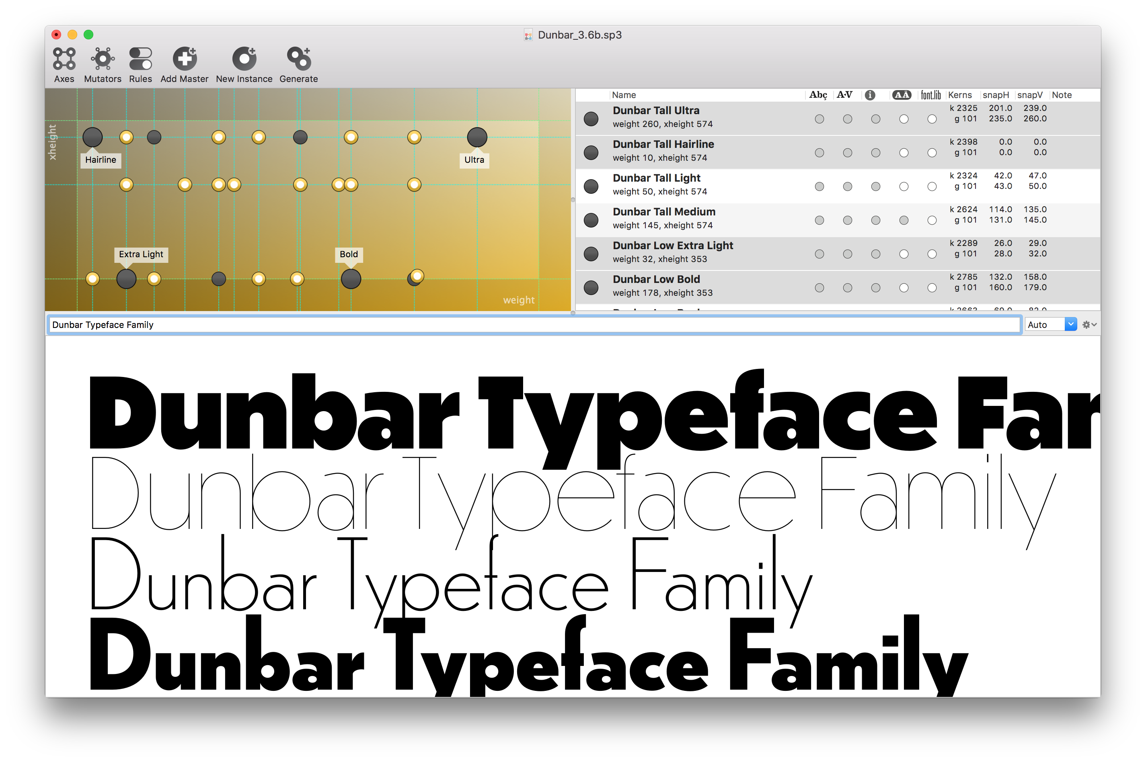Toggle Abc option for Dunbar Tall Ultra
The image size is (1146, 762).
point(819,119)
